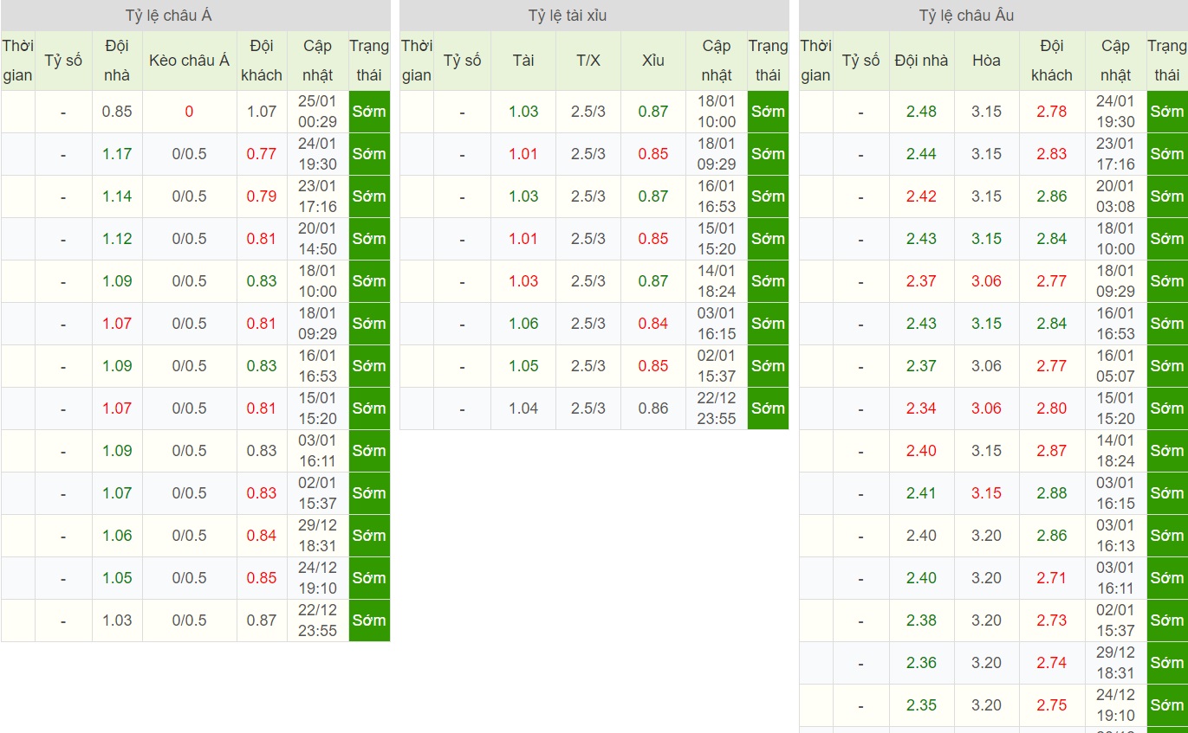The height and width of the screenshot is (733, 1188).
Task: Click 0/0.5 handicap in châu Á 24/12 19:10 row
Action: [x=189, y=578]
